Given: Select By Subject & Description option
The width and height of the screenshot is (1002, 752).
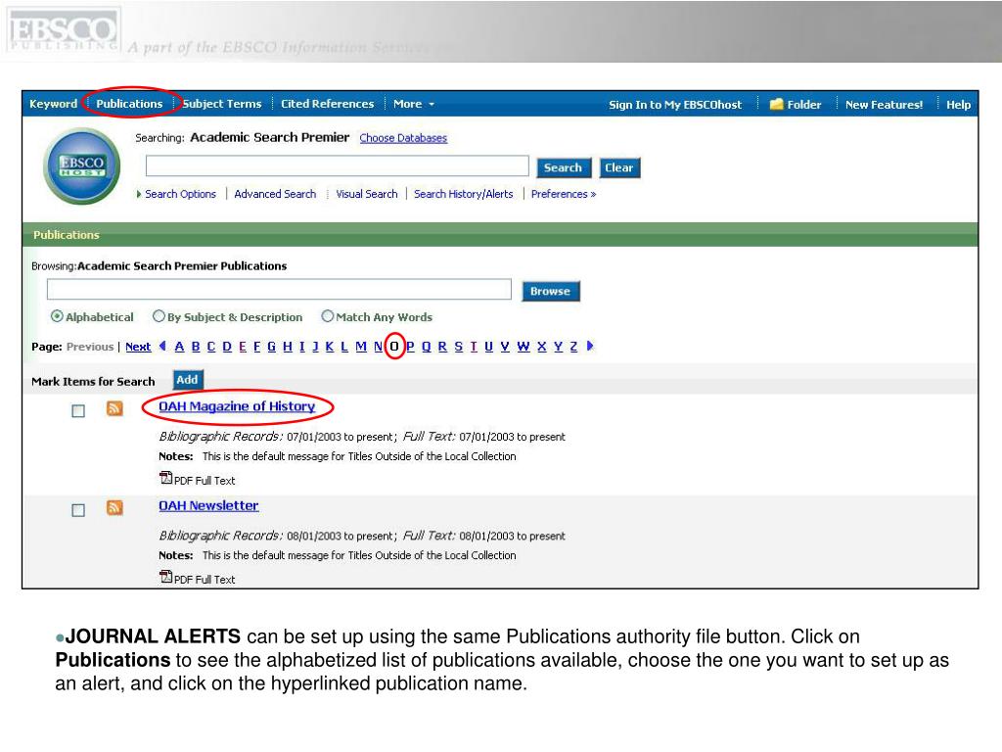Looking at the screenshot, I should click(x=159, y=316).
